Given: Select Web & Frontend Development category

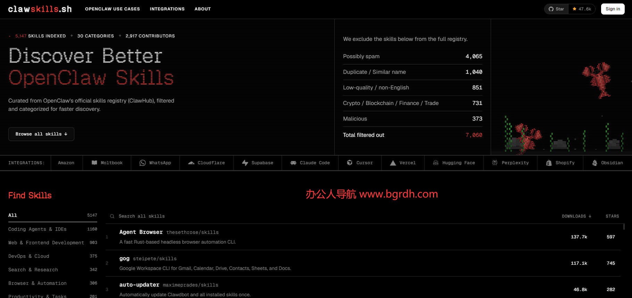Looking at the screenshot, I should tap(53, 243).
